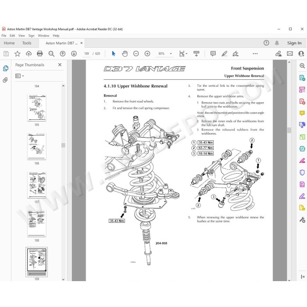
Task: Open Edit menu
Action: (x=12, y=36)
